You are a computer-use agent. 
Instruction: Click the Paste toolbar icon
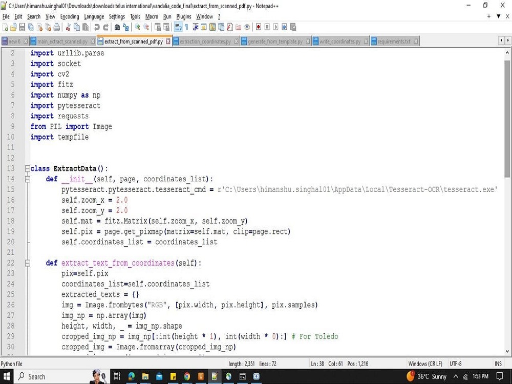coord(86,27)
